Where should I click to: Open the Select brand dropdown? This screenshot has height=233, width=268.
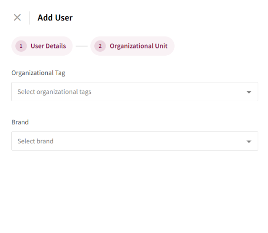pyautogui.click(x=135, y=141)
